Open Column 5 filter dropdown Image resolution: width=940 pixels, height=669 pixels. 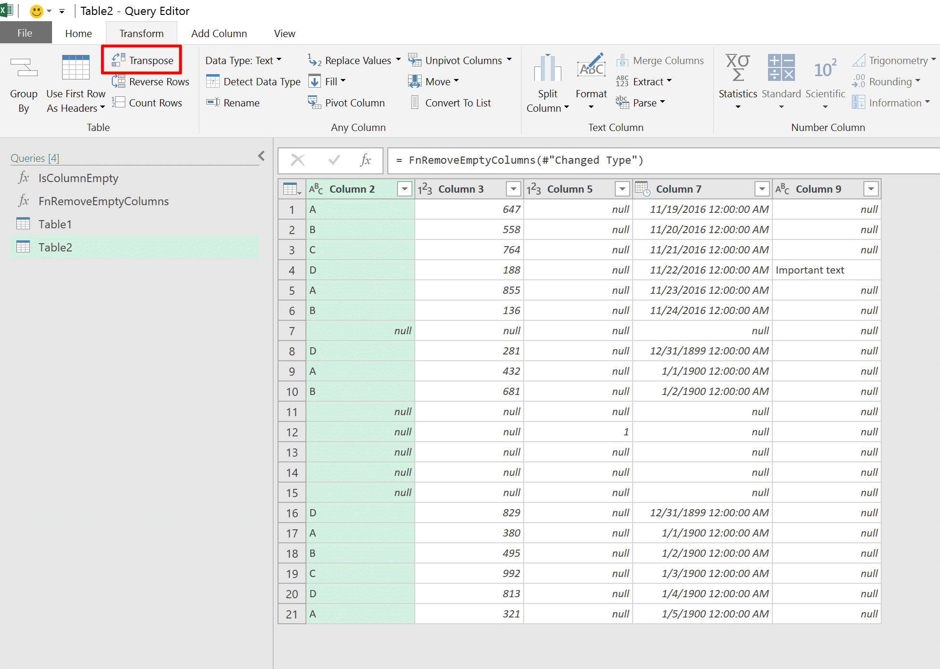tap(622, 189)
